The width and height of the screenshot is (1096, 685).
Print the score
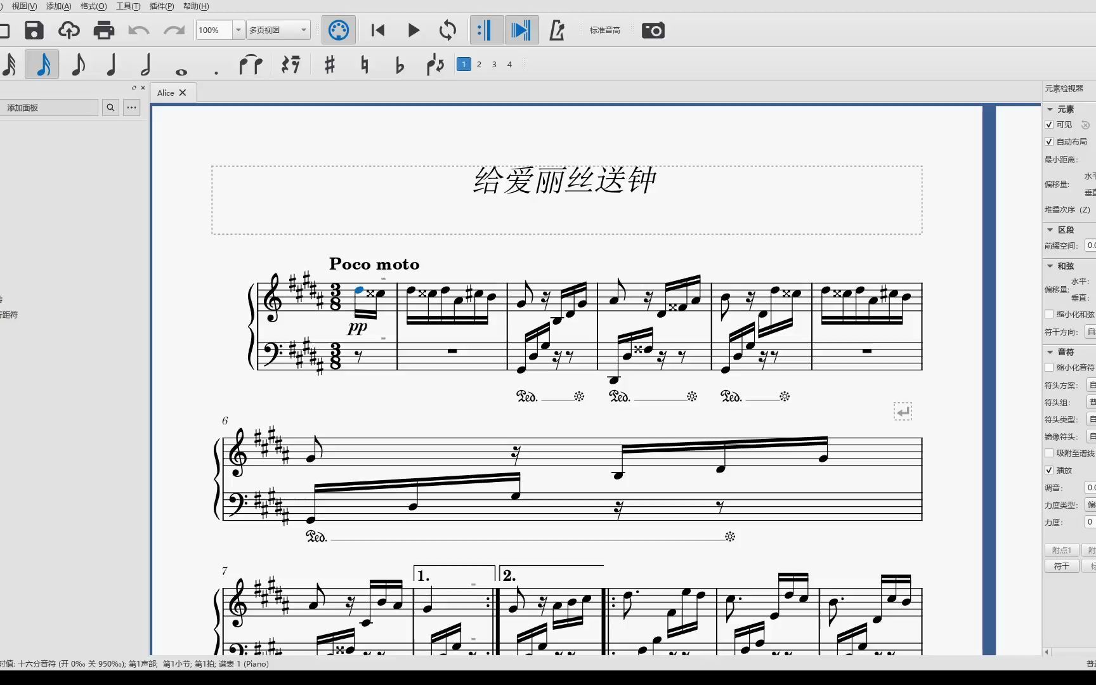[103, 30]
